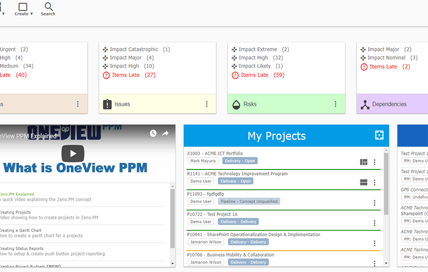Viewport: 428px width, 272px height.
Task: Open three-dot menu for P10722 Test Project 1A
Action: point(375,223)
